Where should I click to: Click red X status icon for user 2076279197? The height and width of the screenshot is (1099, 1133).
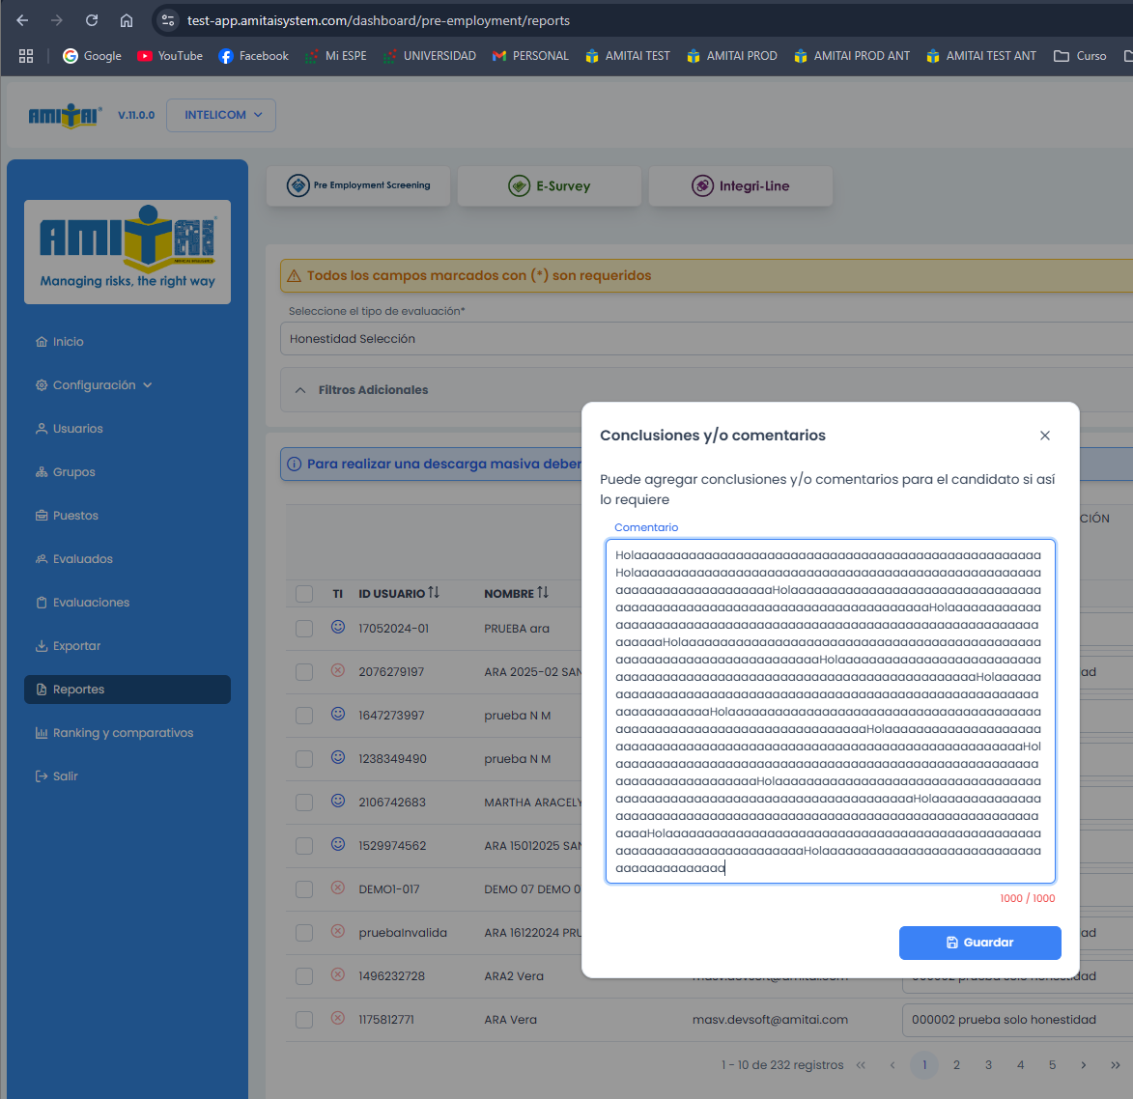point(338,670)
